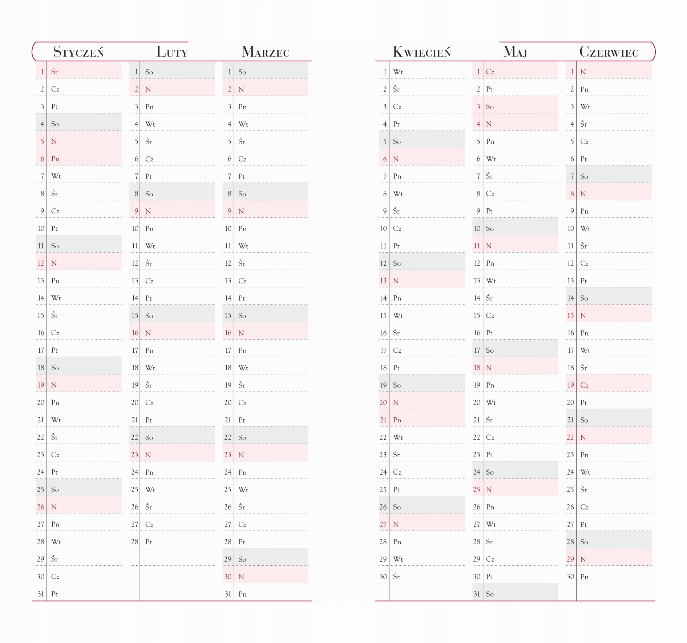Click the Czerwiec month heading
This screenshot has width=687, height=643.
coord(609,52)
